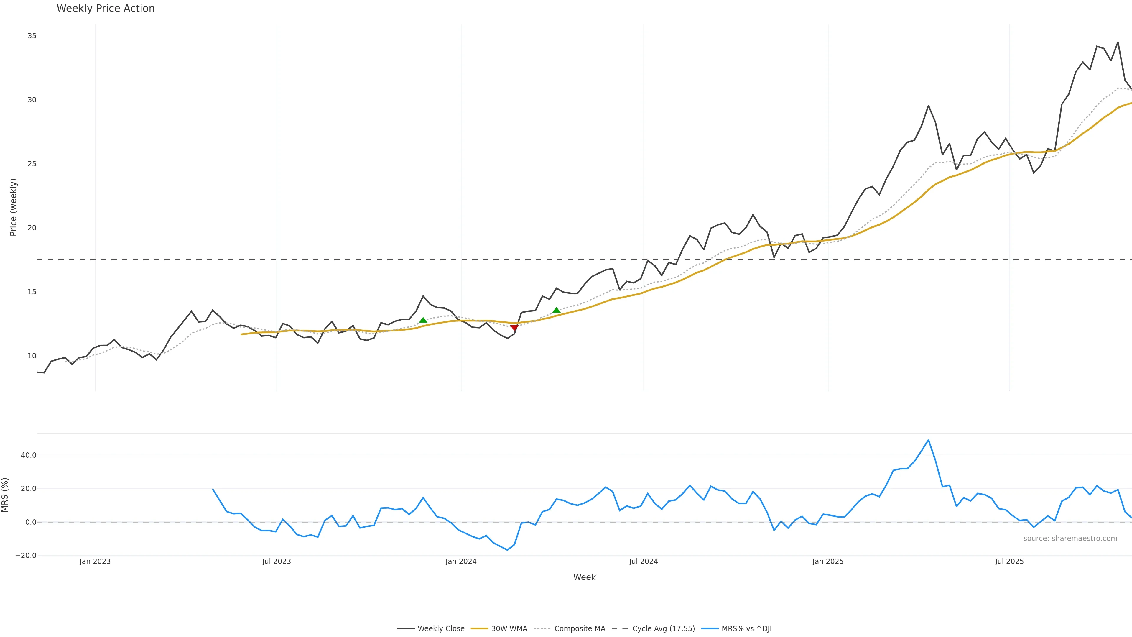Click the Jul 2025 x-axis label
Image resolution: width=1132 pixels, height=637 pixels.
(x=1009, y=562)
